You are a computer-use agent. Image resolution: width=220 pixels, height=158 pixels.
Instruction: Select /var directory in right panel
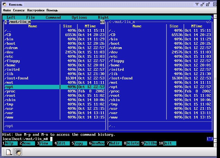[x=160, y=113]
